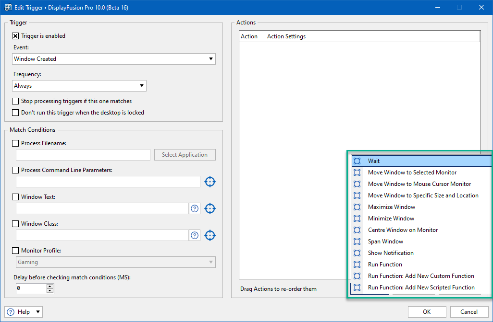493x322 pixels.
Task: Pick Move Window to Specific Size and Location
Action: (x=421, y=195)
